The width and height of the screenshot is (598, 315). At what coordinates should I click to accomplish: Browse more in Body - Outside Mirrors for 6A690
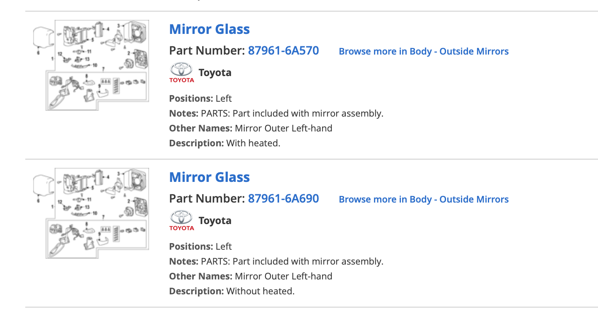point(424,199)
